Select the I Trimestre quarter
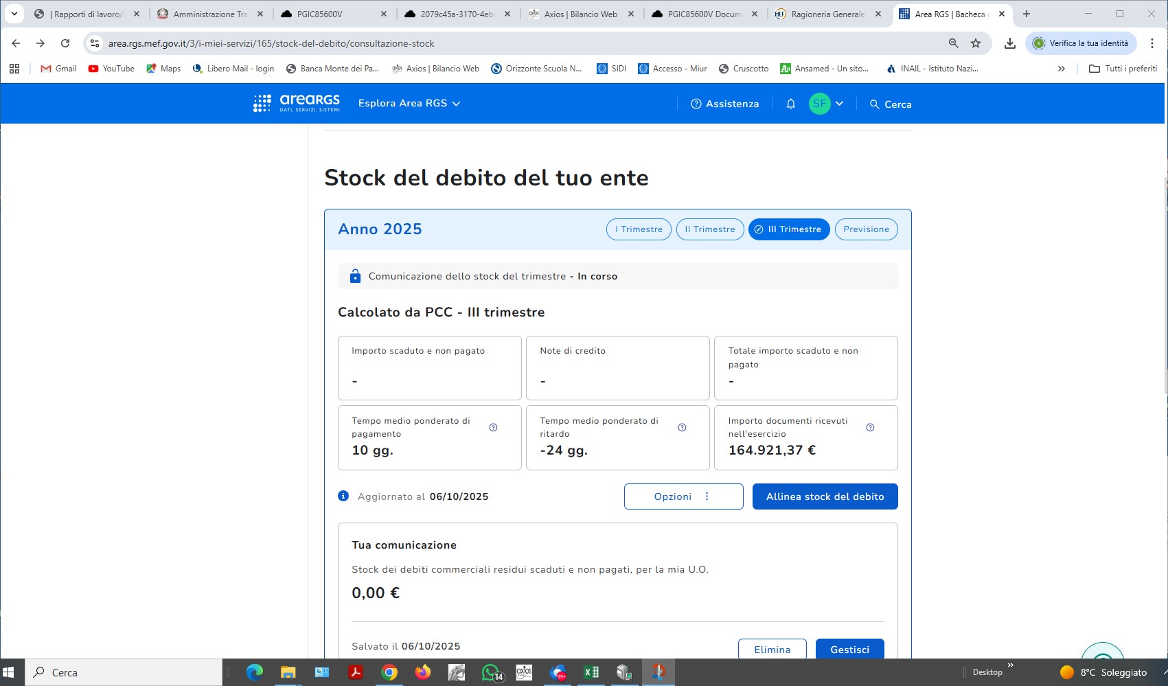Image resolution: width=1168 pixels, height=686 pixels. coord(639,229)
